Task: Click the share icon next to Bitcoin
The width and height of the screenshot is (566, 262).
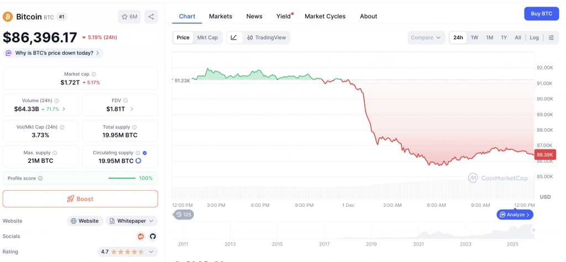Action: coord(151,17)
